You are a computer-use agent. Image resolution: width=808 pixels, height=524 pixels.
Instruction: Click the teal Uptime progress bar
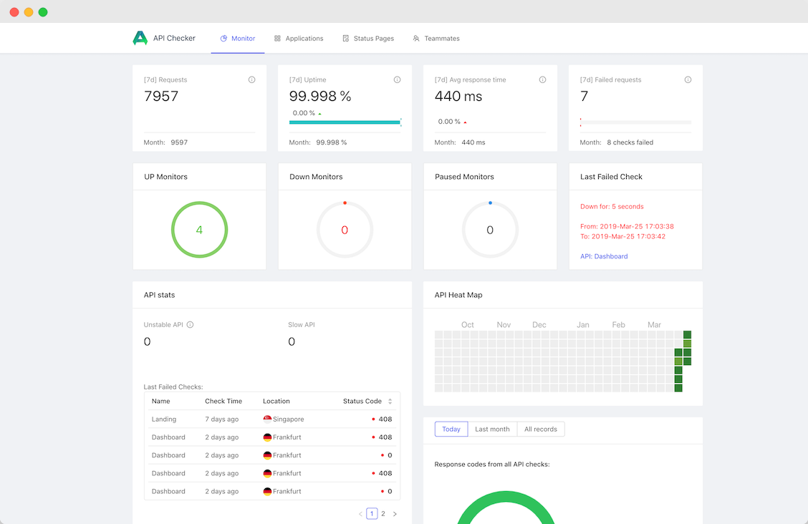(345, 122)
